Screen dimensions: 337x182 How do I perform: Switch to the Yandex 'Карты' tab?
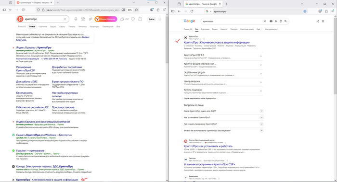62,27
